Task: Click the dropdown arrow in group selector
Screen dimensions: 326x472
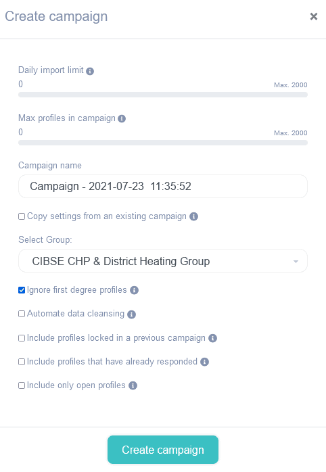Action: pyautogui.click(x=296, y=262)
